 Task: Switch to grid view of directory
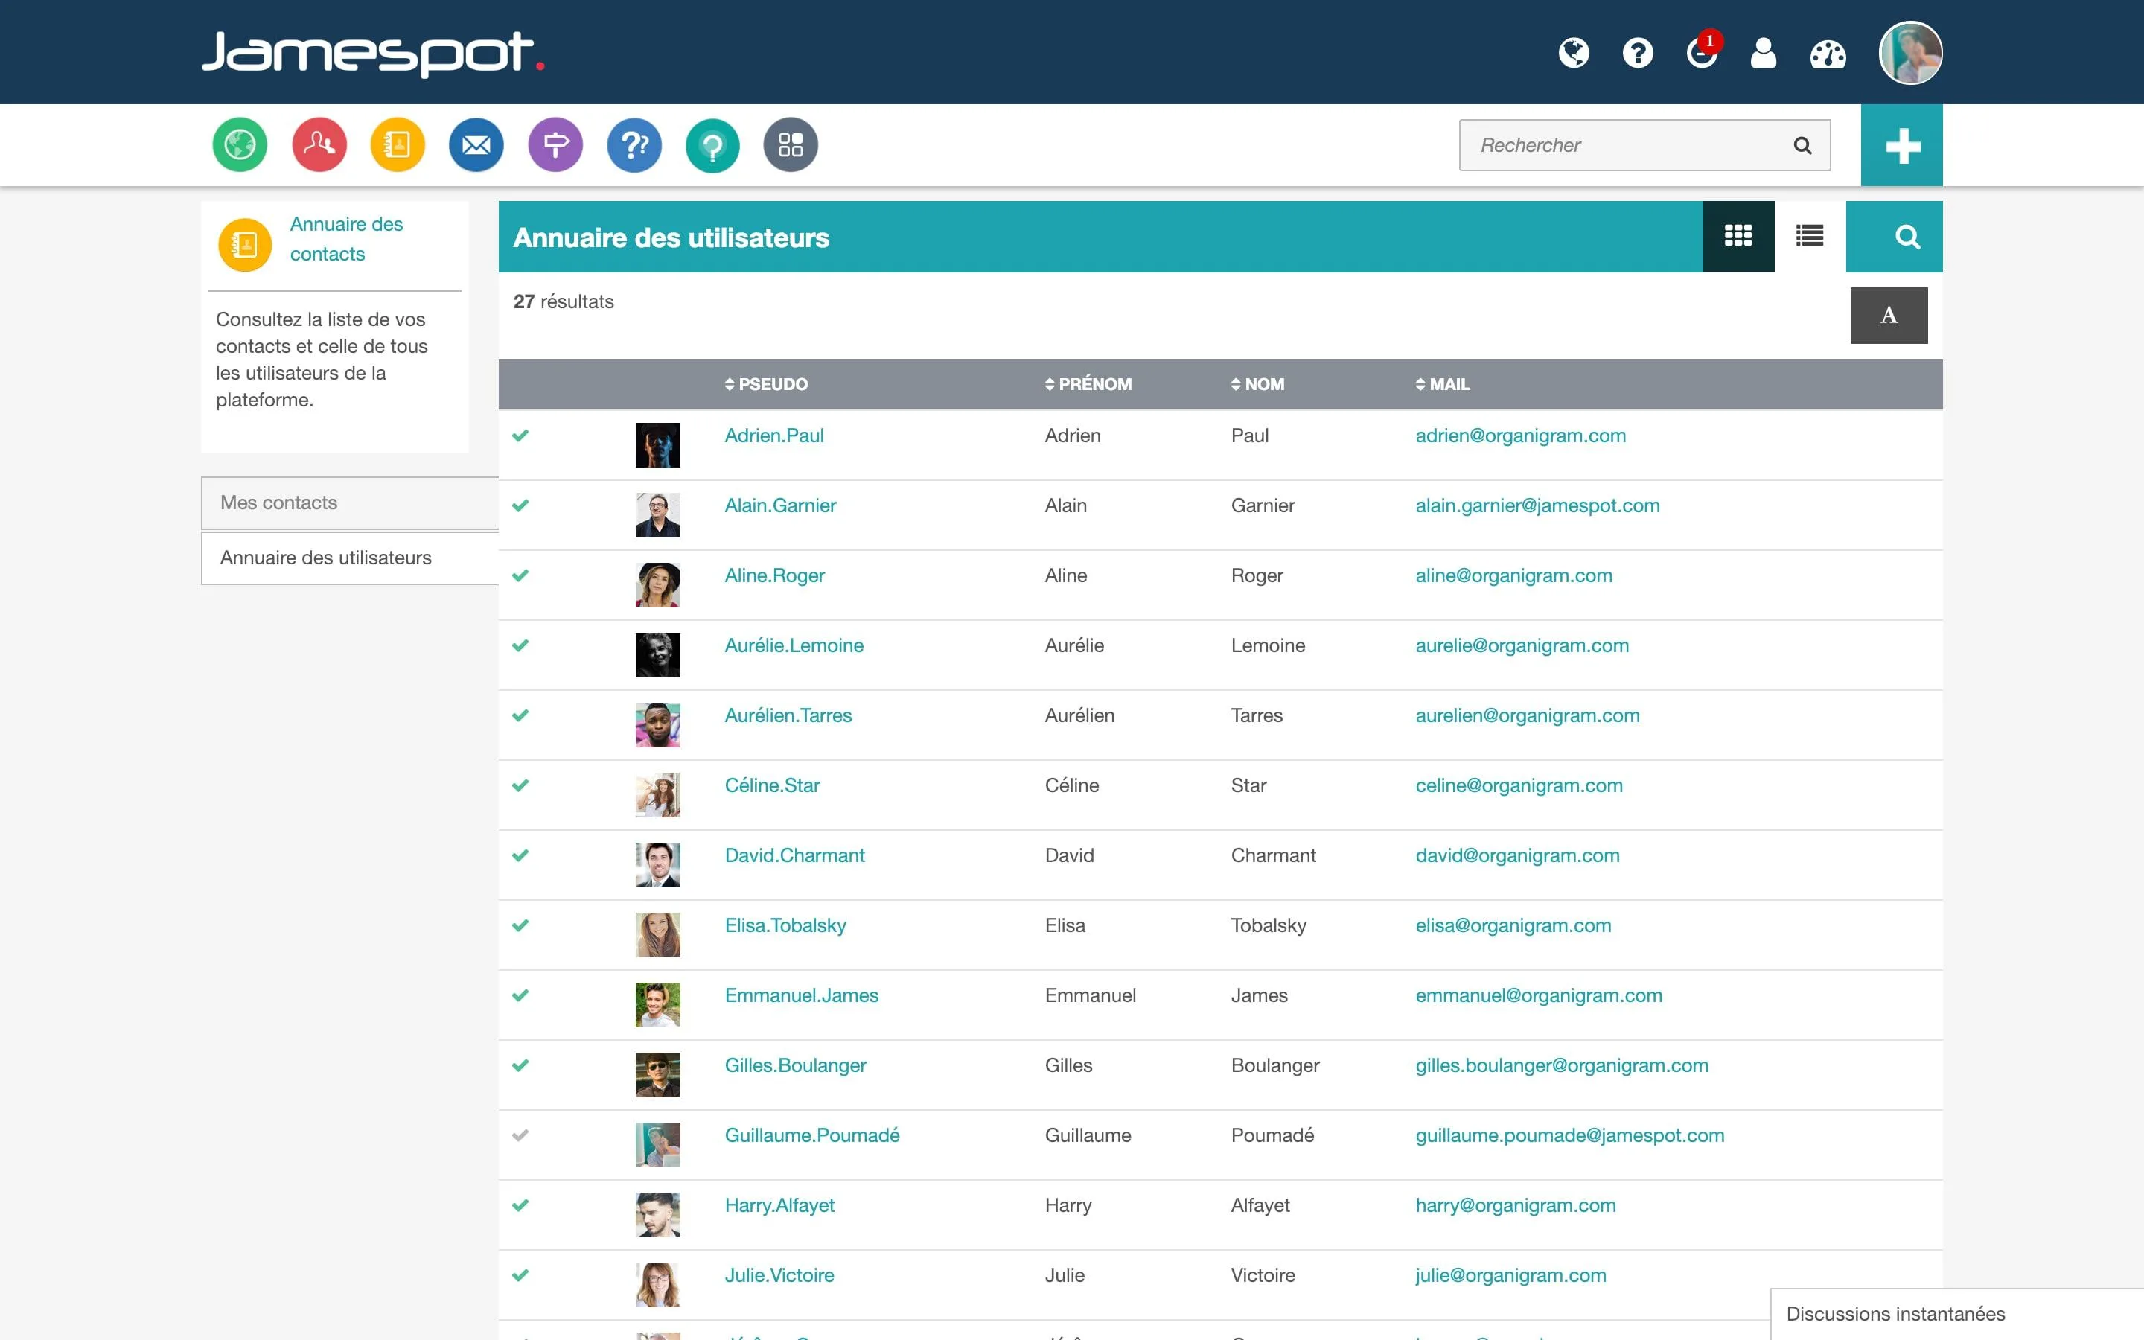[1738, 236]
